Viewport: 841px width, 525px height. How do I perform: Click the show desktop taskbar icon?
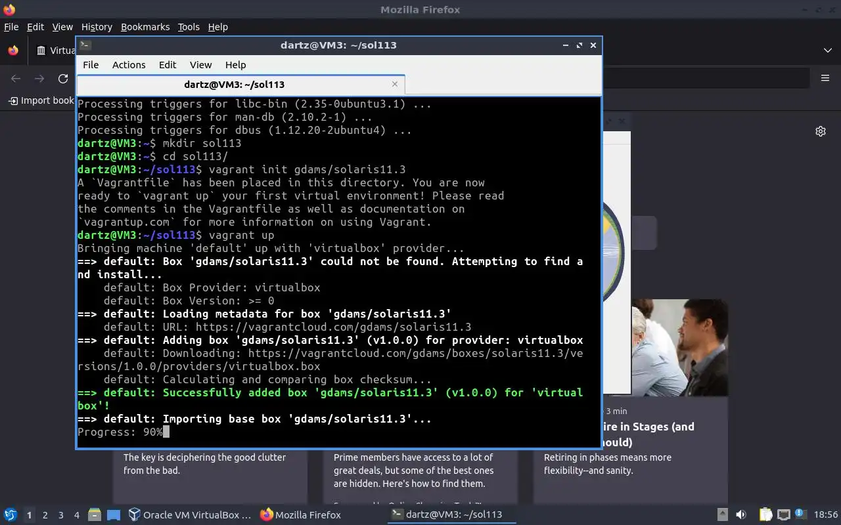113,515
